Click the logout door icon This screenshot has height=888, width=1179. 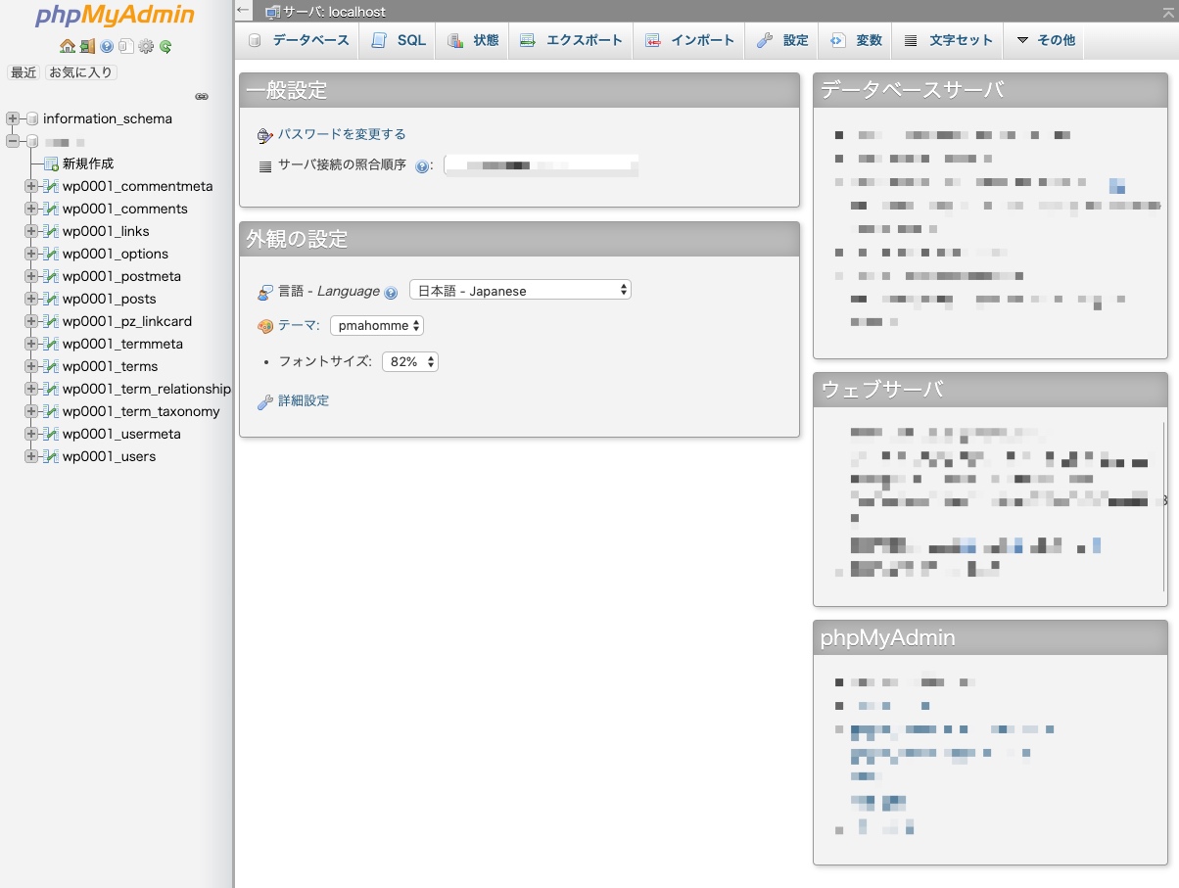pyautogui.click(x=87, y=46)
